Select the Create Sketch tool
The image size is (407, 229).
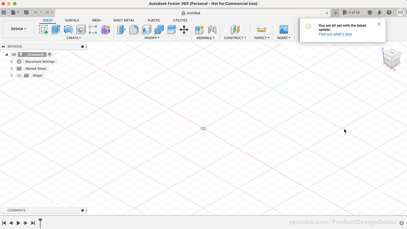pyautogui.click(x=43, y=29)
